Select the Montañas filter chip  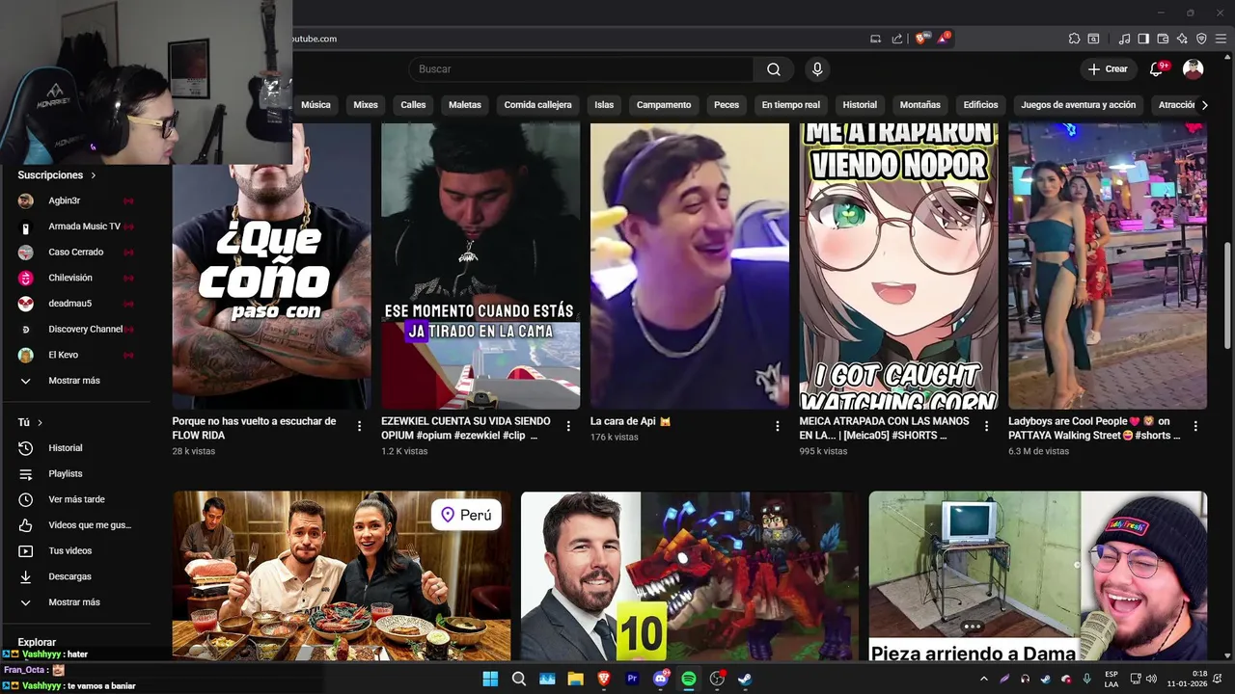919,105
